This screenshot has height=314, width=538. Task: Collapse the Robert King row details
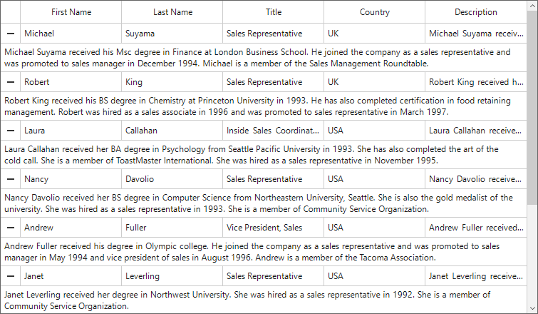pyautogui.click(x=11, y=82)
